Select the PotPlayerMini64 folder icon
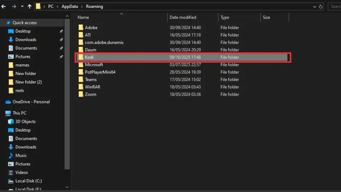341x192 pixels. point(81,72)
